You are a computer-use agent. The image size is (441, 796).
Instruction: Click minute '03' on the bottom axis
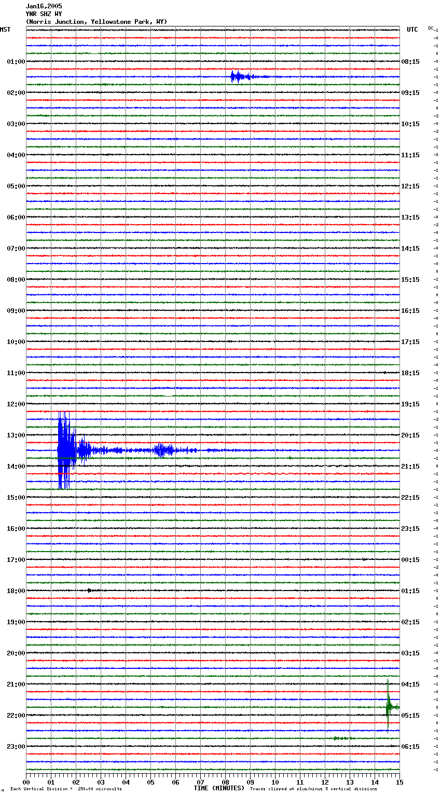click(x=101, y=782)
